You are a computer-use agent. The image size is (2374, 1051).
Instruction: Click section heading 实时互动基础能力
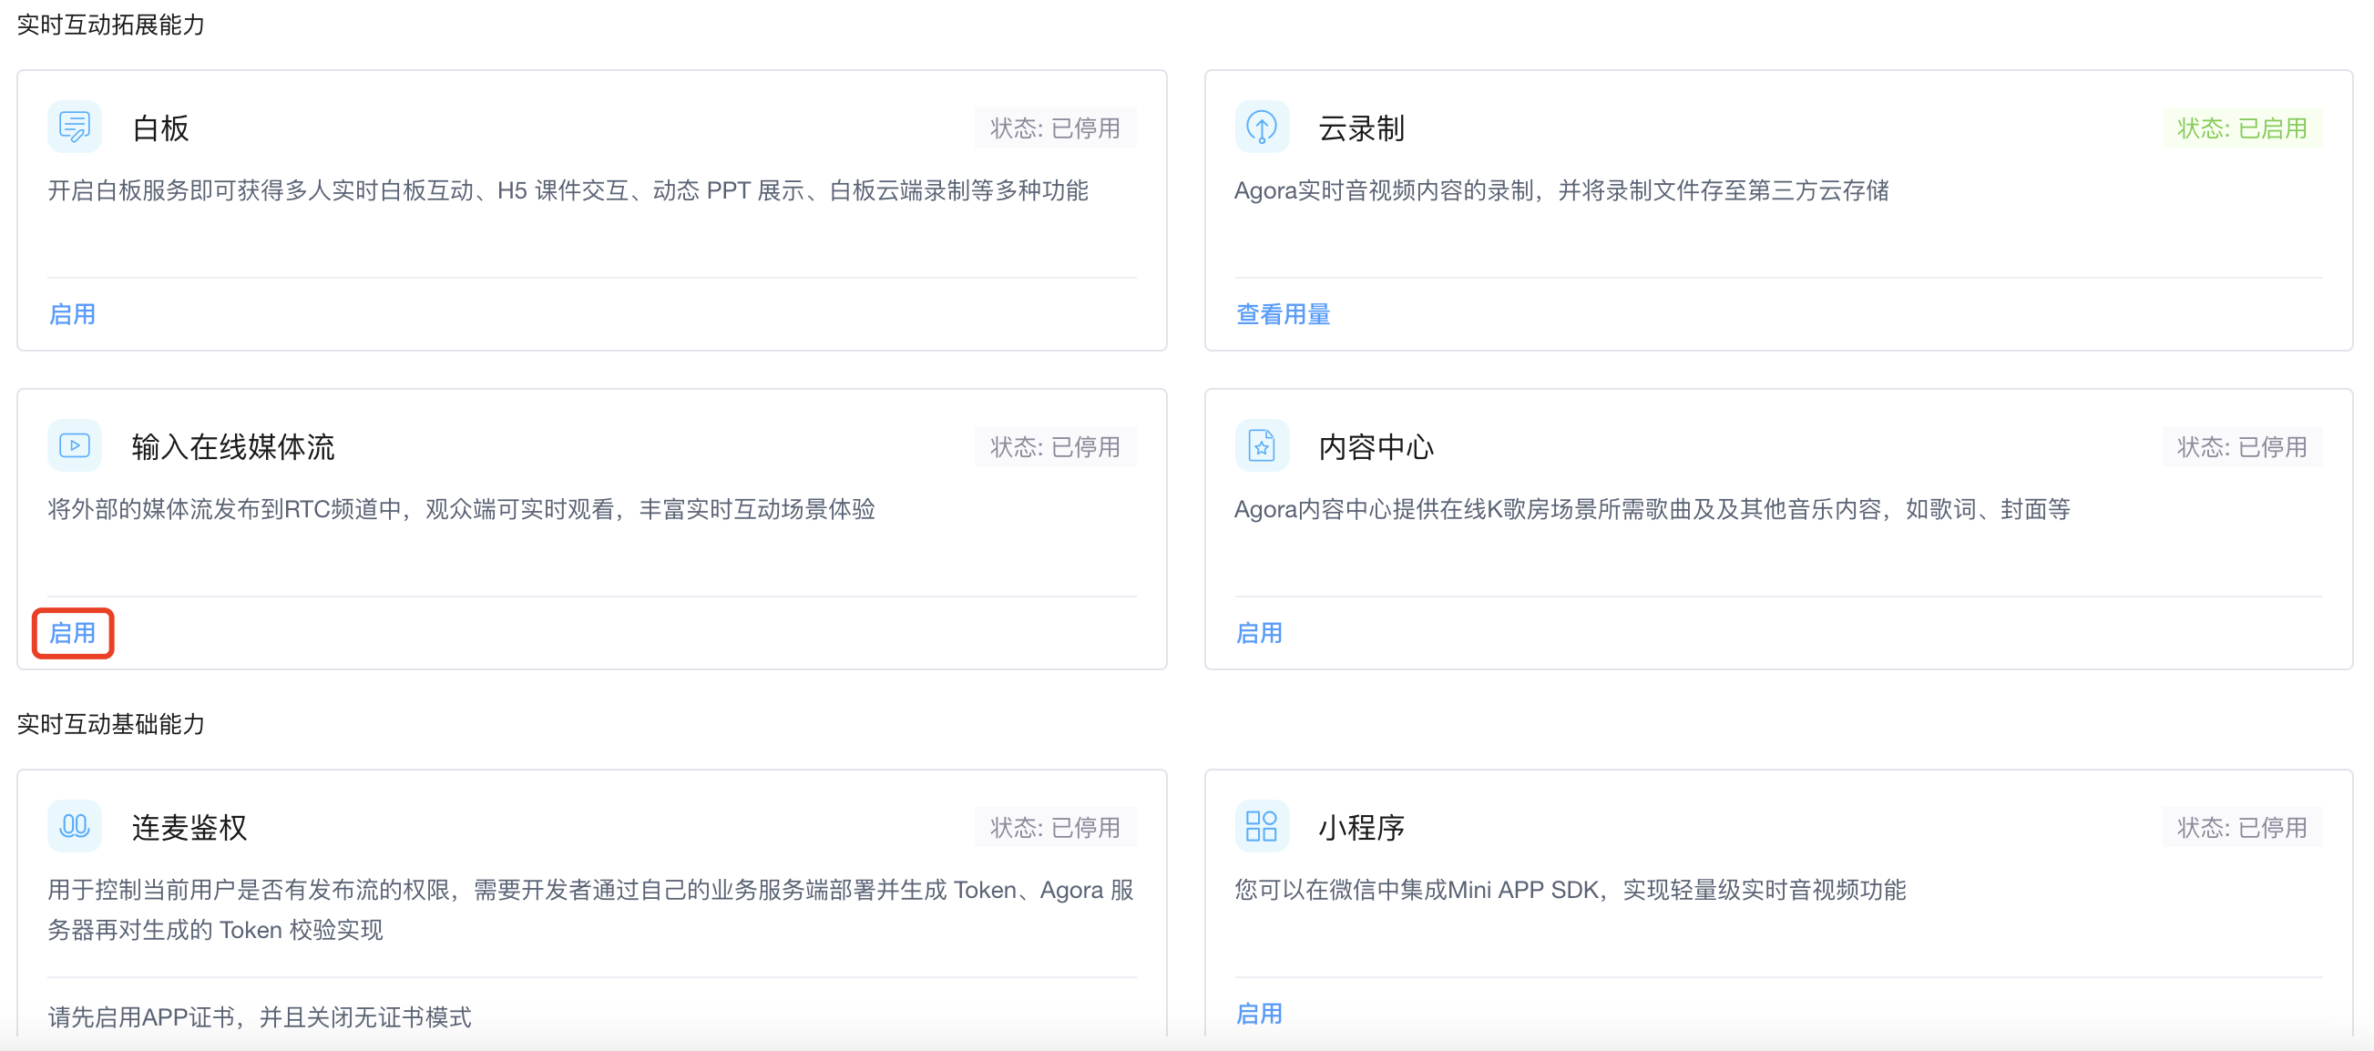pos(110,723)
